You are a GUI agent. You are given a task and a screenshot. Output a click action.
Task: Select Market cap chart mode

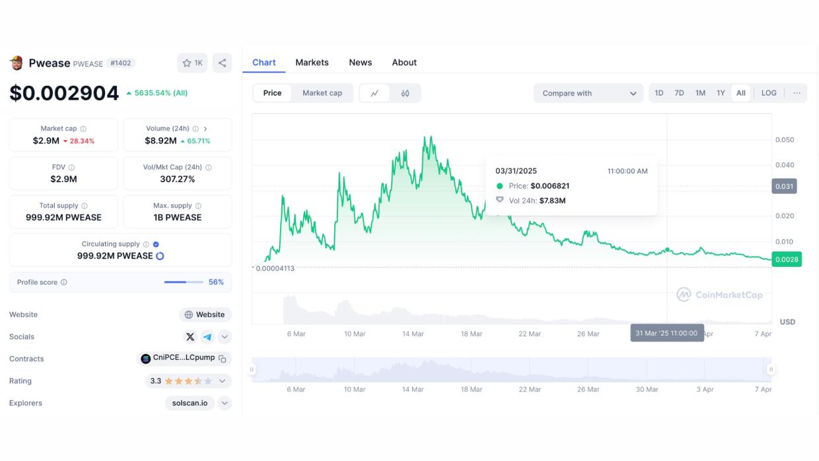[322, 93]
